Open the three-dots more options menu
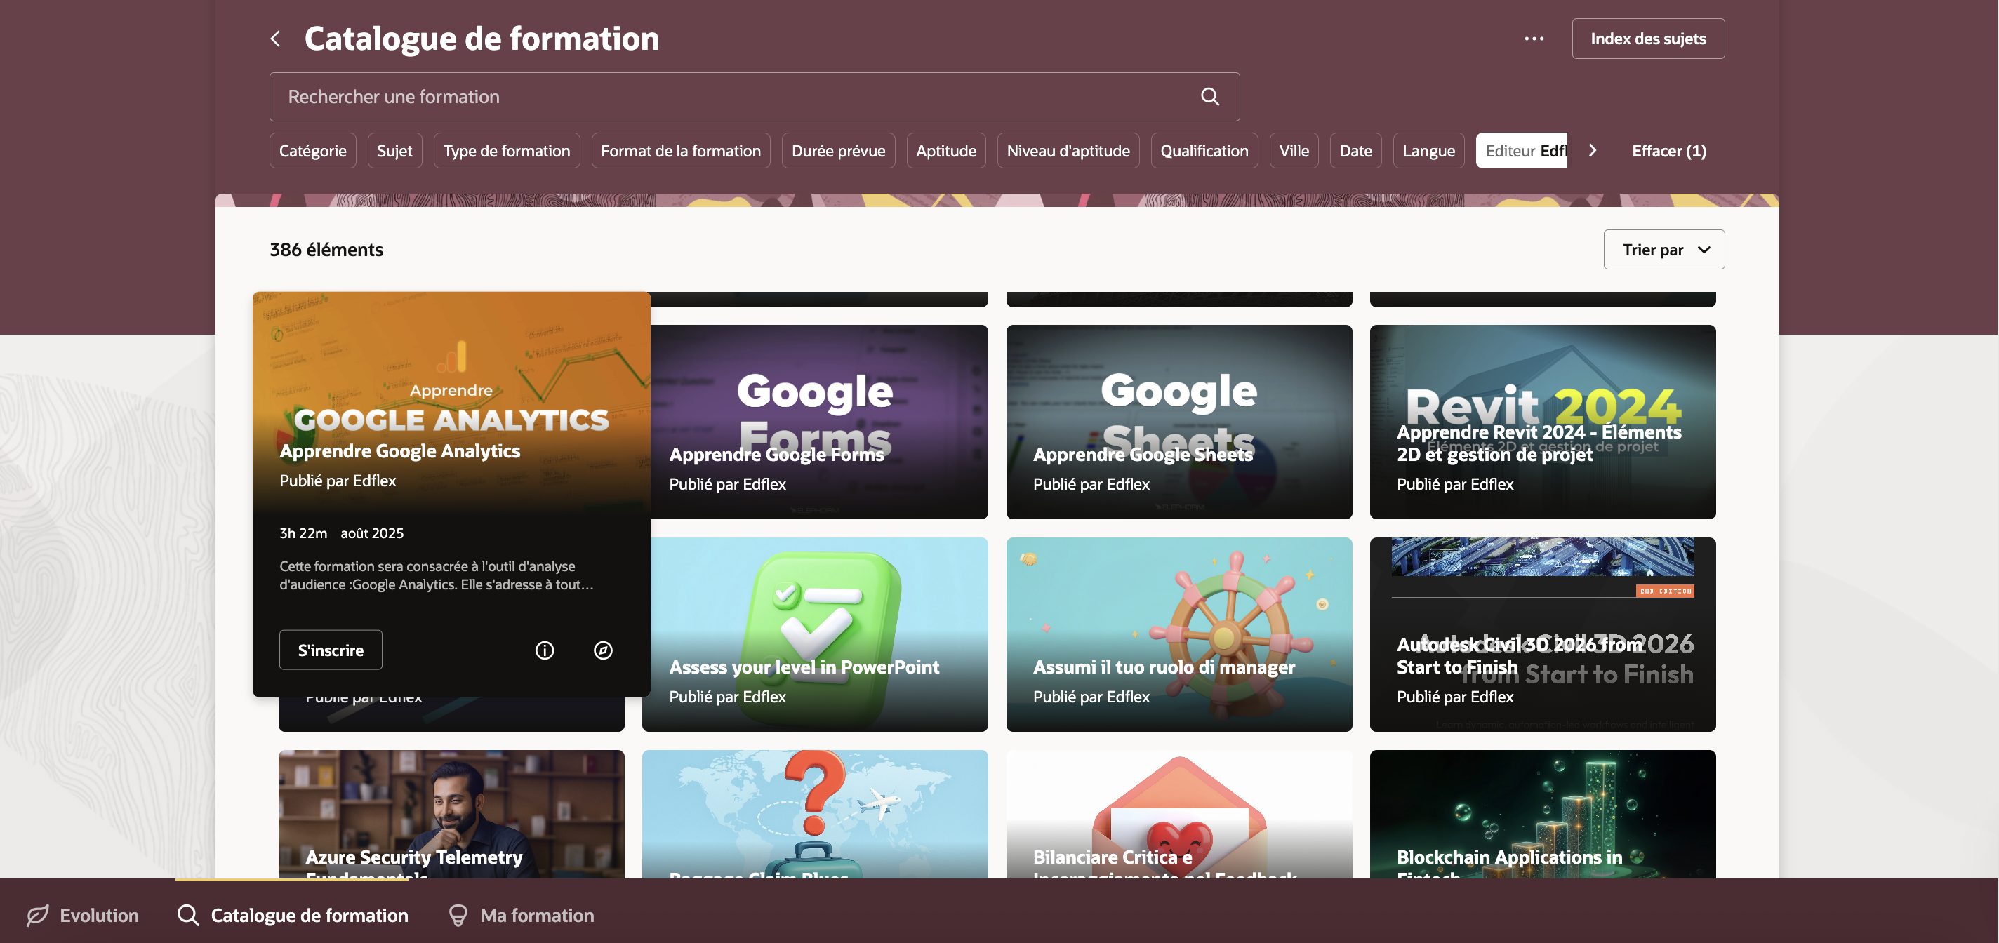The height and width of the screenshot is (943, 1999). pyautogui.click(x=1534, y=39)
